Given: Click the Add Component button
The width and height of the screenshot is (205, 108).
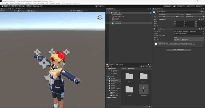Looking at the screenshot, I should [x=178, y=50].
